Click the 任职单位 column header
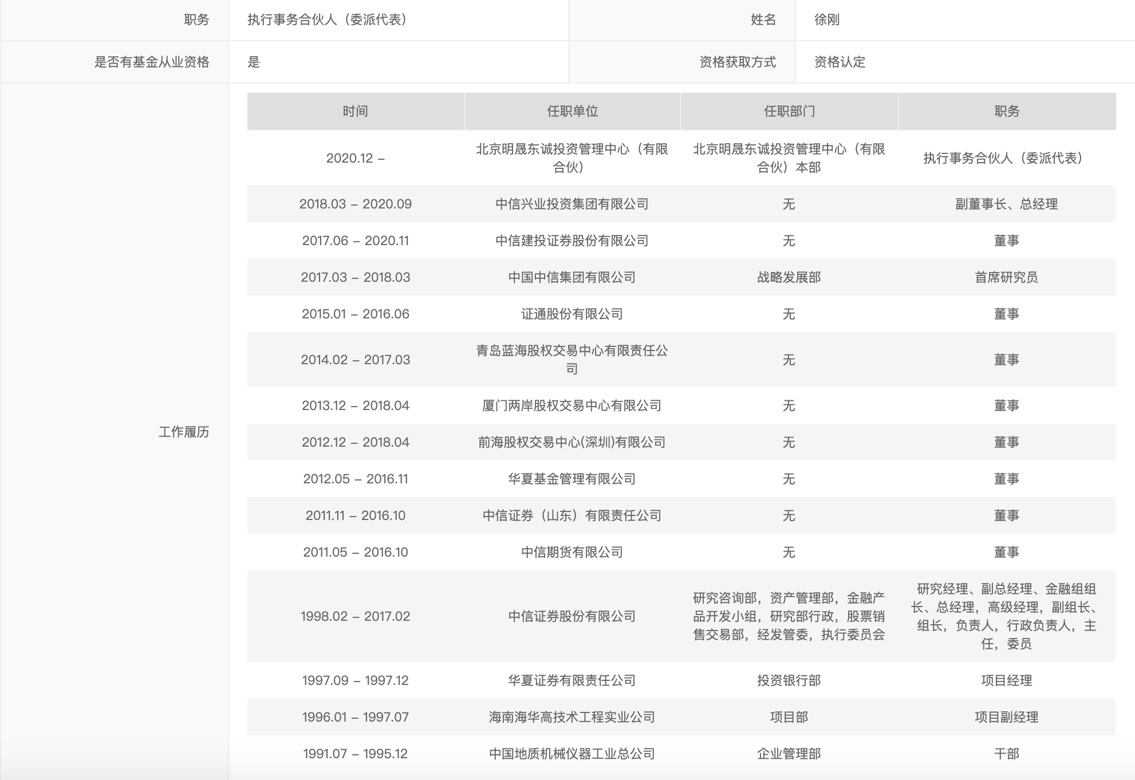Screen dimensions: 1135x780 coord(572,111)
